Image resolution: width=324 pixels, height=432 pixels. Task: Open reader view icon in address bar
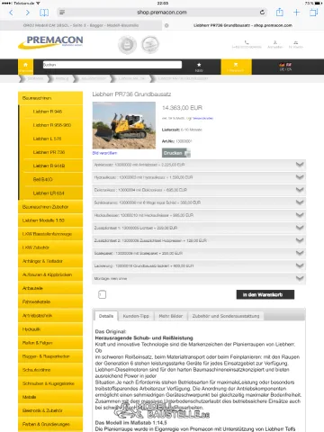point(62,13)
